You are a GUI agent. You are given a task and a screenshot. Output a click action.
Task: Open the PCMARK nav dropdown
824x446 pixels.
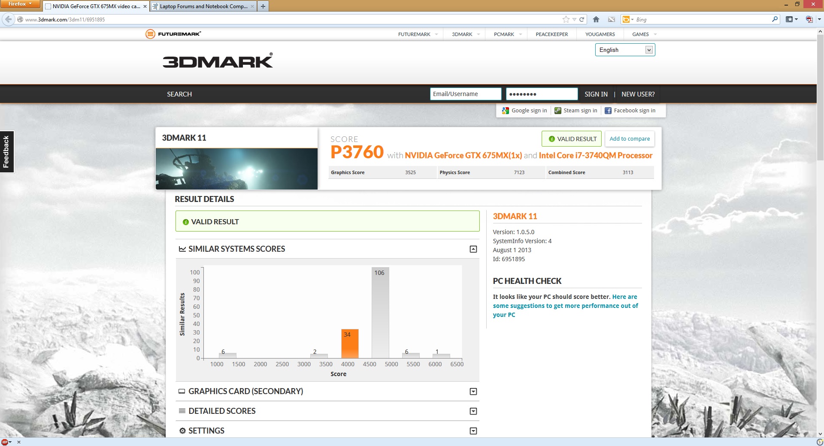pos(508,34)
